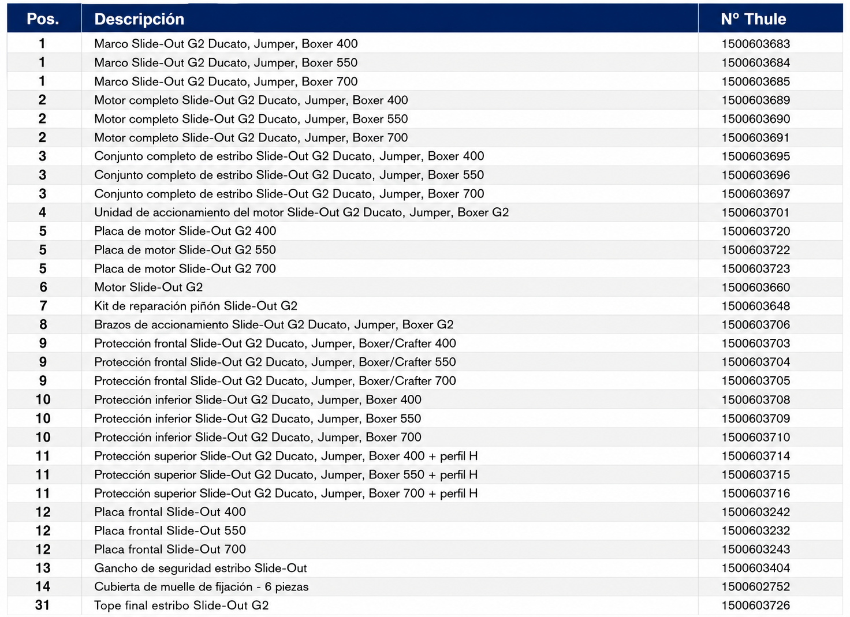Select 'Motor completo Slide-Out G2 Ducato, Jumper, Boxer 550'
This screenshot has height=617, width=850.
coord(251,119)
